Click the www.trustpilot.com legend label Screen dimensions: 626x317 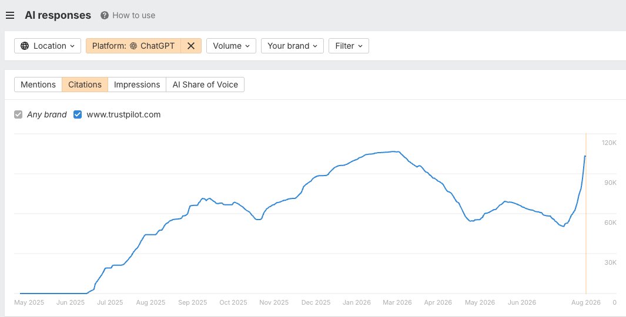pyautogui.click(x=123, y=115)
